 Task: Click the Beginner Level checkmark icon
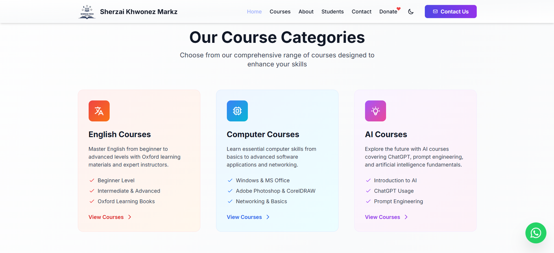click(92, 180)
